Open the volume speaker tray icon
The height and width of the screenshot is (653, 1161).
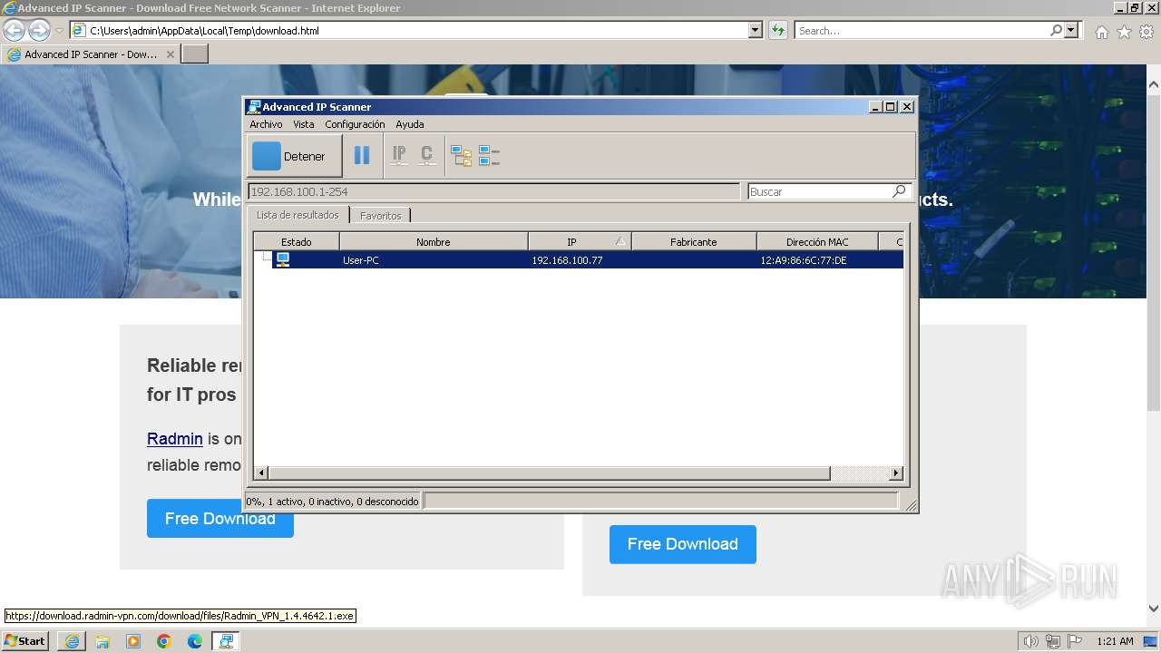point(1030,641)
